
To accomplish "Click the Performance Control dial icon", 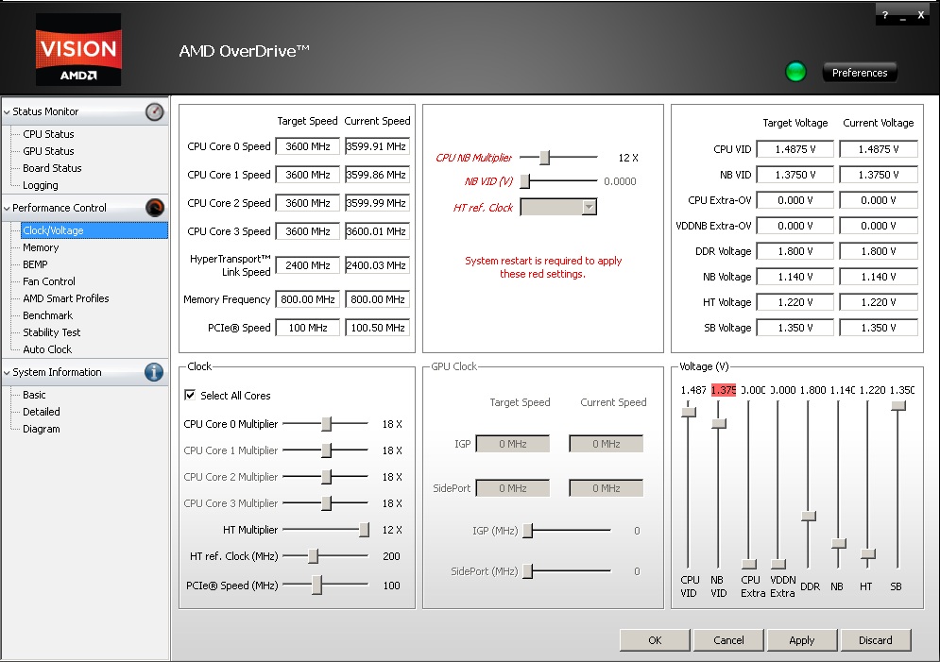I will tap(155, 207).
